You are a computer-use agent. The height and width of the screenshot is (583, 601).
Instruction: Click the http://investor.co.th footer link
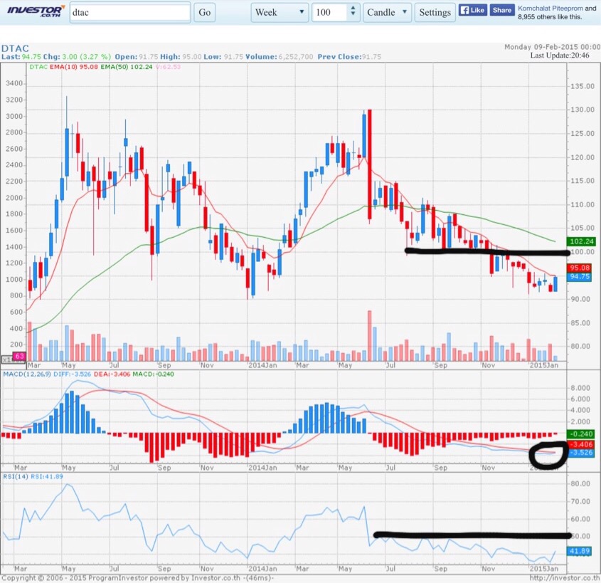pos(565,578)
